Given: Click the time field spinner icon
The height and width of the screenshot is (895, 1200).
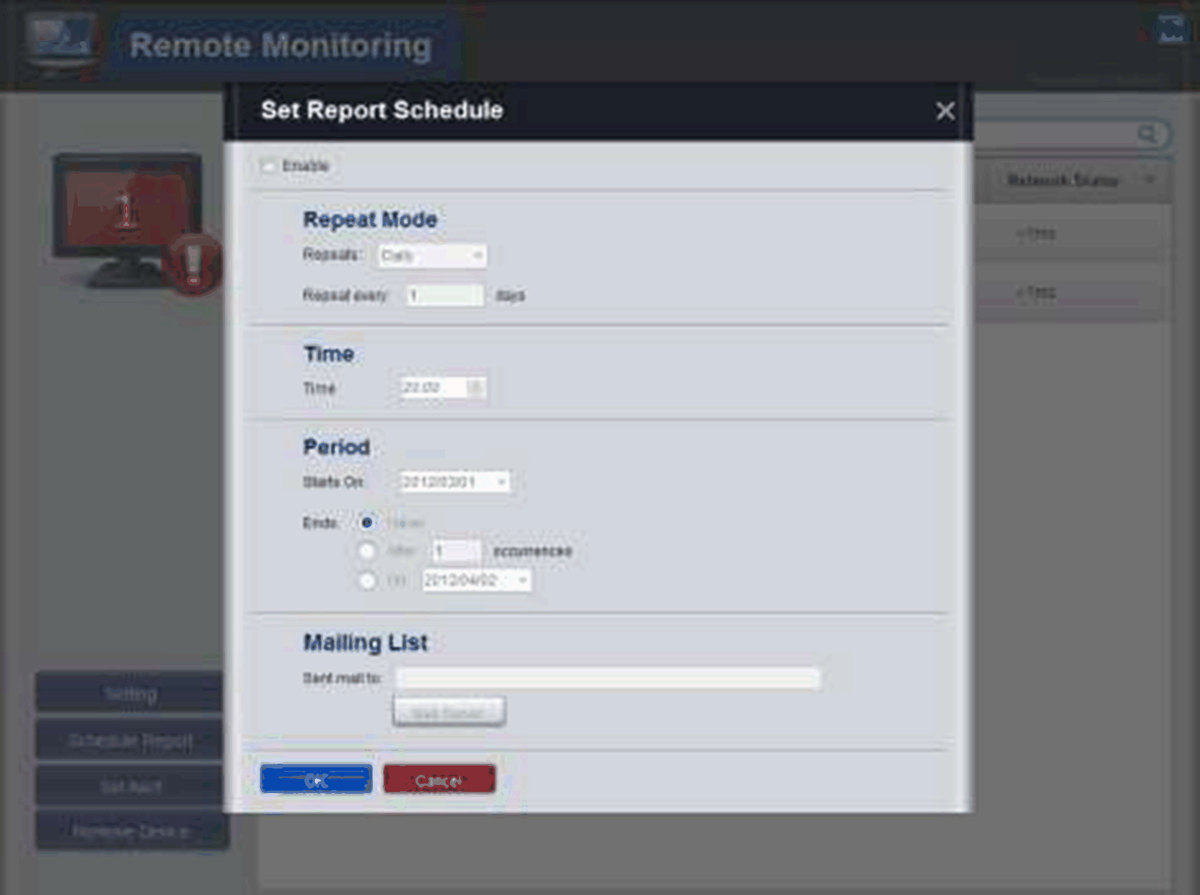Looking at the screenshot, I should click(475, 387).
